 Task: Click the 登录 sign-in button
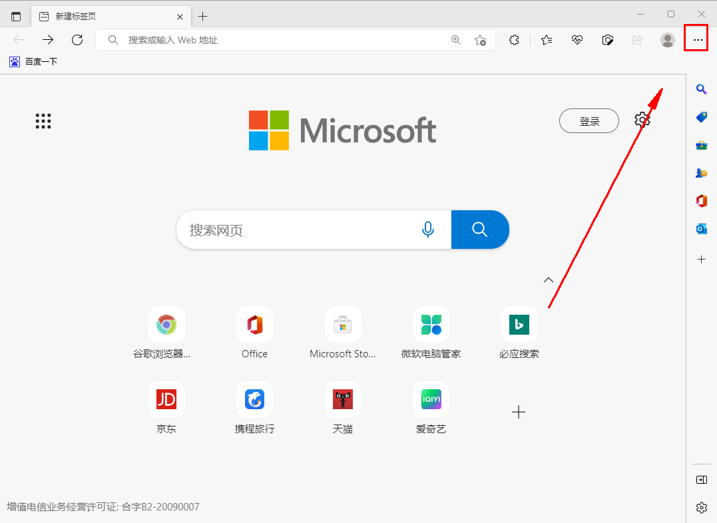(589, 120)
